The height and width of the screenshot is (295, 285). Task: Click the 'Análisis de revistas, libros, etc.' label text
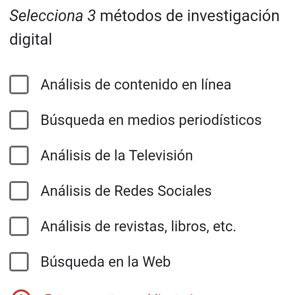[139, 227]
